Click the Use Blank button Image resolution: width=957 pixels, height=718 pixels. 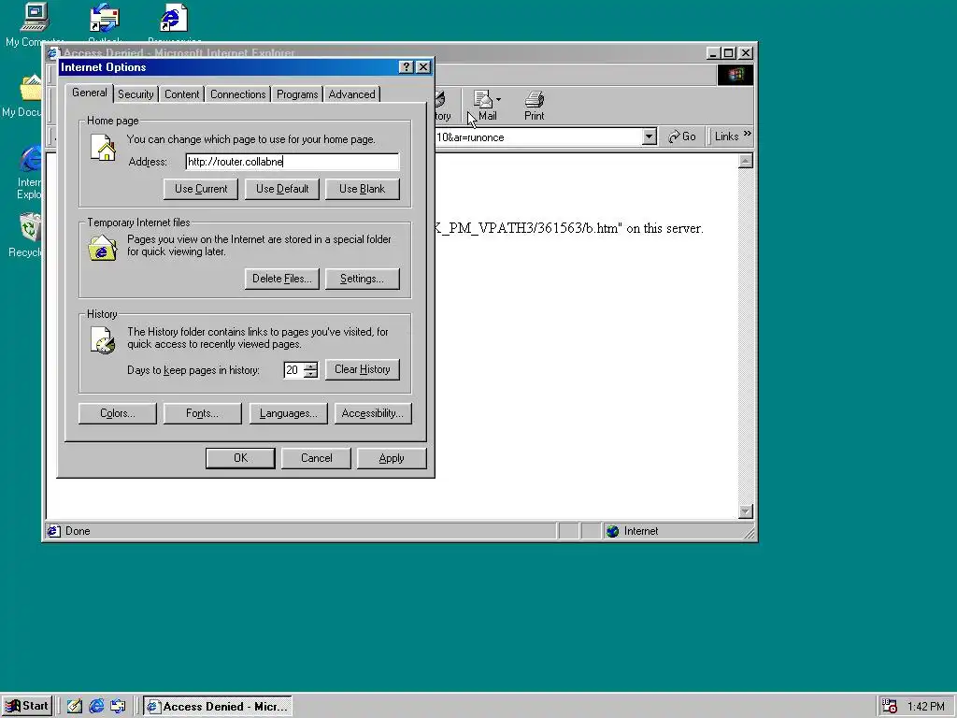[363, 189]
